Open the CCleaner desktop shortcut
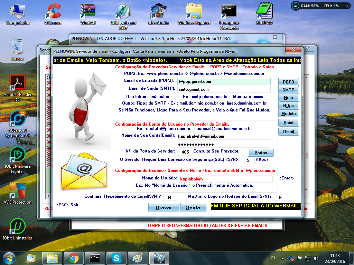Viewport: 354px width, 265px height. [53, 14]
